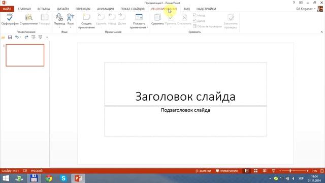Switch to the ВСТАВКА tab
Viewport: 325px width, 183px height.
coord(44,9)
